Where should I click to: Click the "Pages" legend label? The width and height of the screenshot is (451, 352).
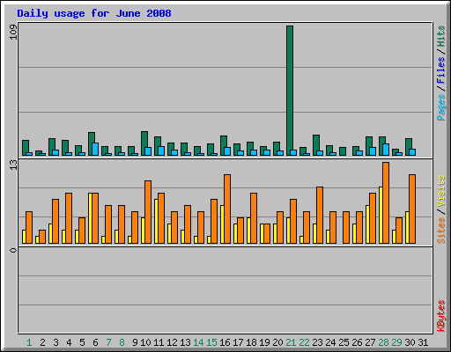pyautogui.click(x=440, y=107)
